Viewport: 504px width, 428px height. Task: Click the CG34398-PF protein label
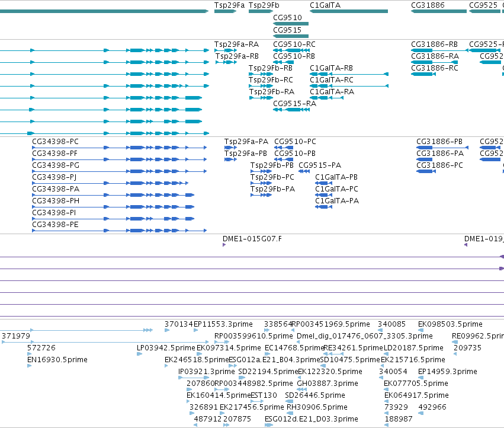55,154
